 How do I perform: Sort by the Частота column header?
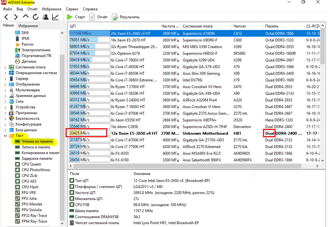(170, 26)
